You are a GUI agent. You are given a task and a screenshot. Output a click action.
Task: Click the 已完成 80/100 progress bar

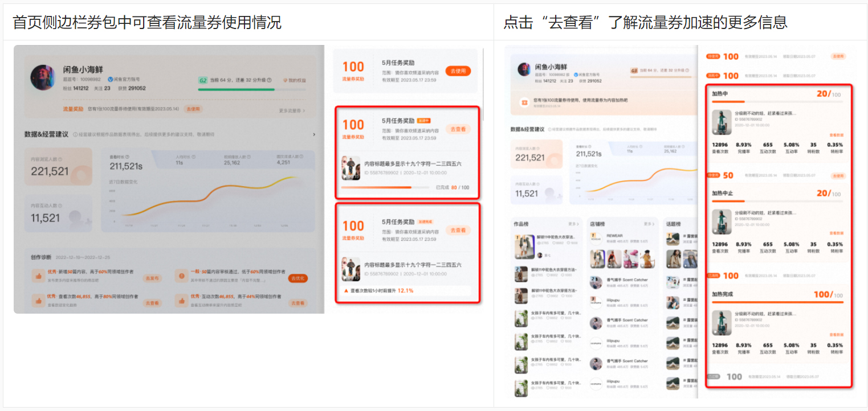tap(385, 187)
